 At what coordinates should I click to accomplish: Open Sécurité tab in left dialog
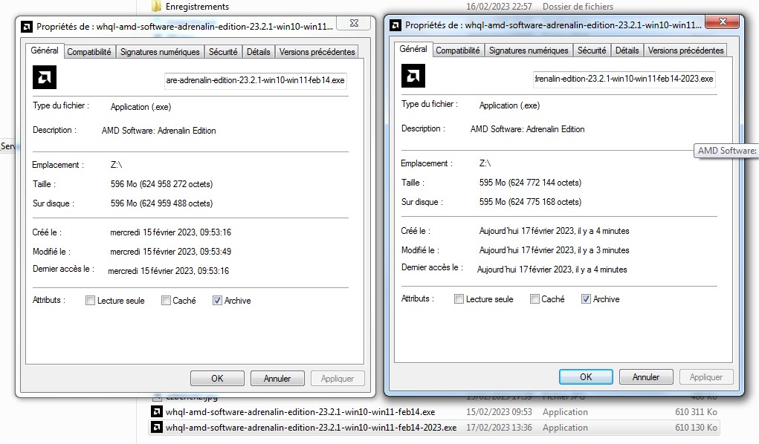point(223,52)
